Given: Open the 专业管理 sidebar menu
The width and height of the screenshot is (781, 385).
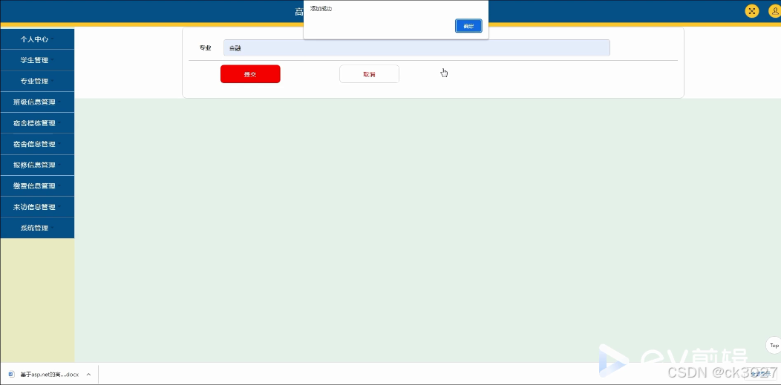Looking at the screenshot, I should (x=37, y=81).
